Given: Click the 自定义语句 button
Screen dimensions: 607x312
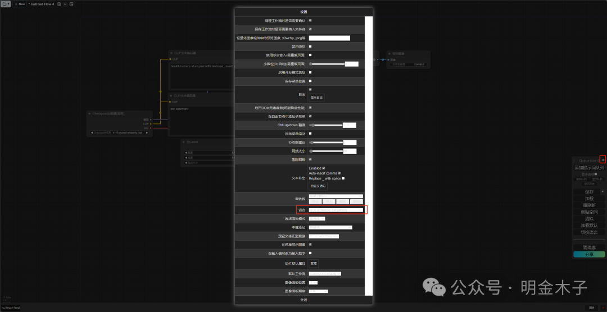Looking at the screenshot, I should pyautogui.click(x=318, y=186).
